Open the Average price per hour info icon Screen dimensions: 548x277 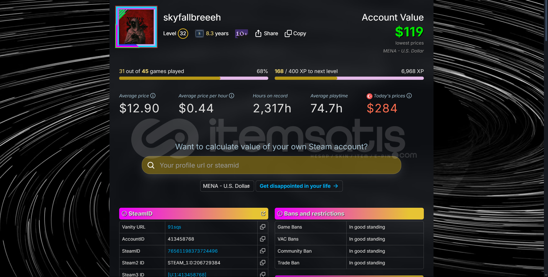(x=232, y=96)
